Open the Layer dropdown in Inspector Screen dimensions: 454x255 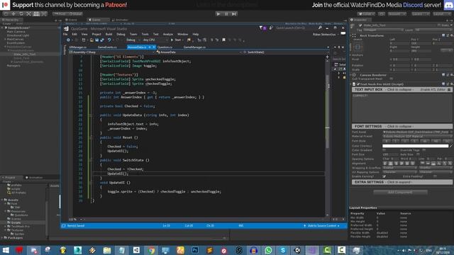click(x=433, y=30)
